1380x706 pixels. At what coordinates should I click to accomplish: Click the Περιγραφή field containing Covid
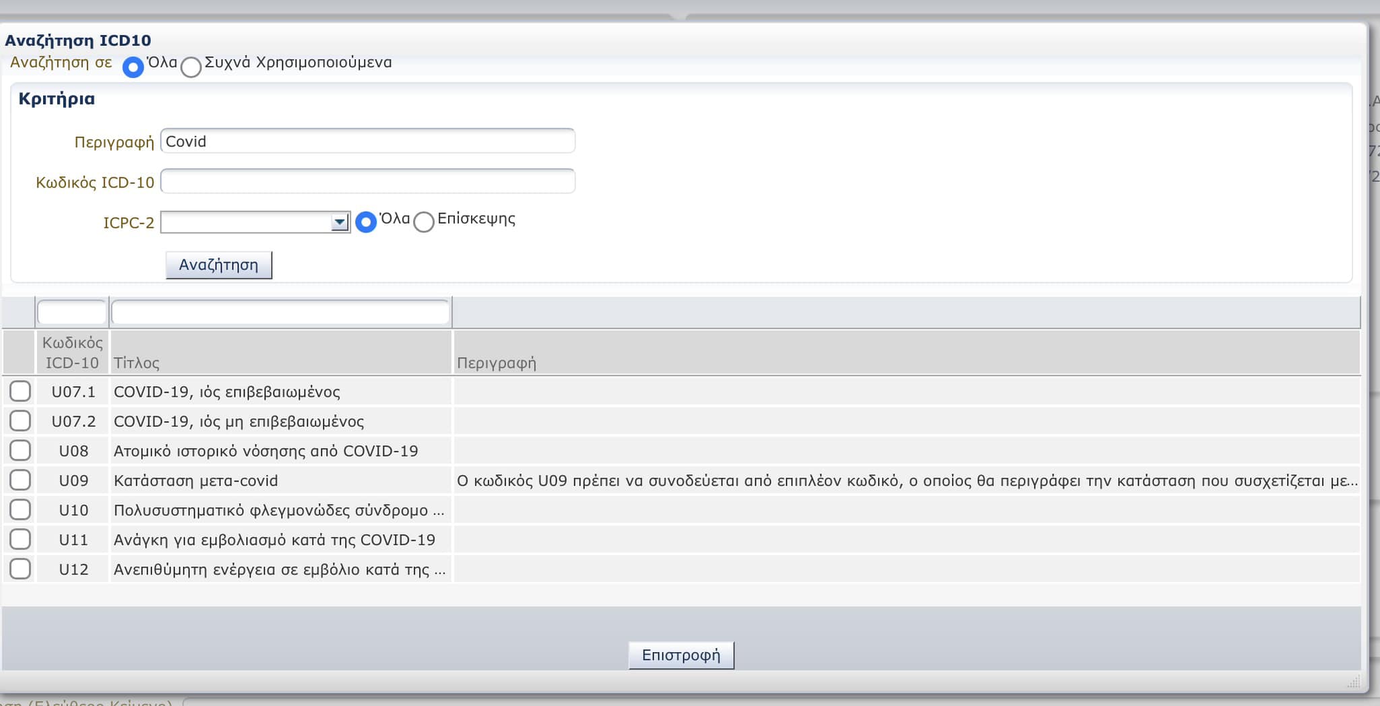coord(367,141)
